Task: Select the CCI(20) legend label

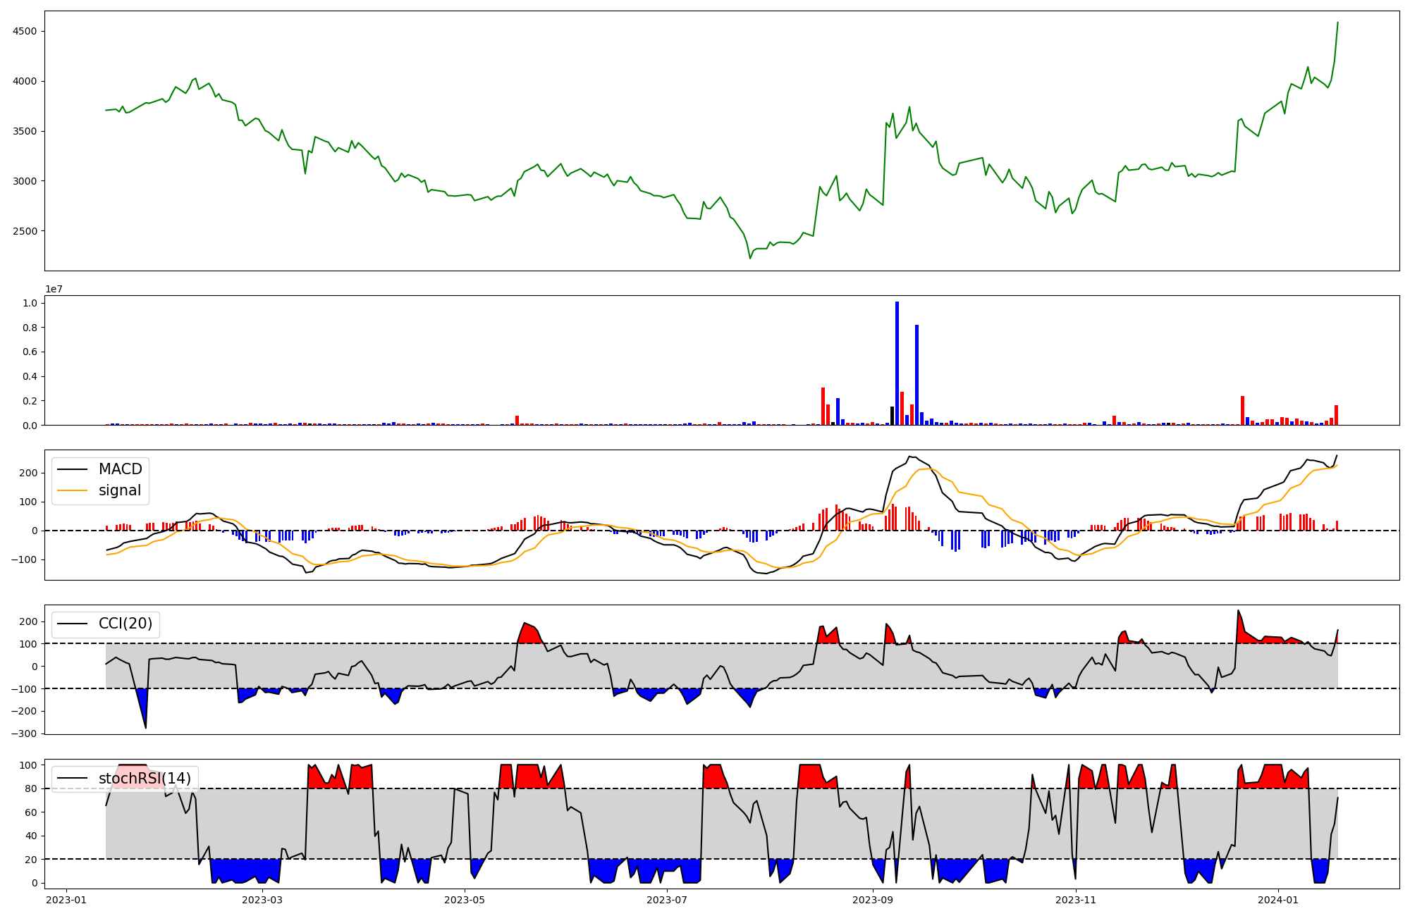Action: tap(125, 624)
